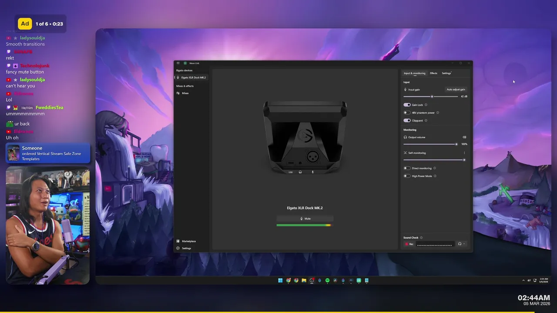Show info for Clipguard

tap(426, 120)
